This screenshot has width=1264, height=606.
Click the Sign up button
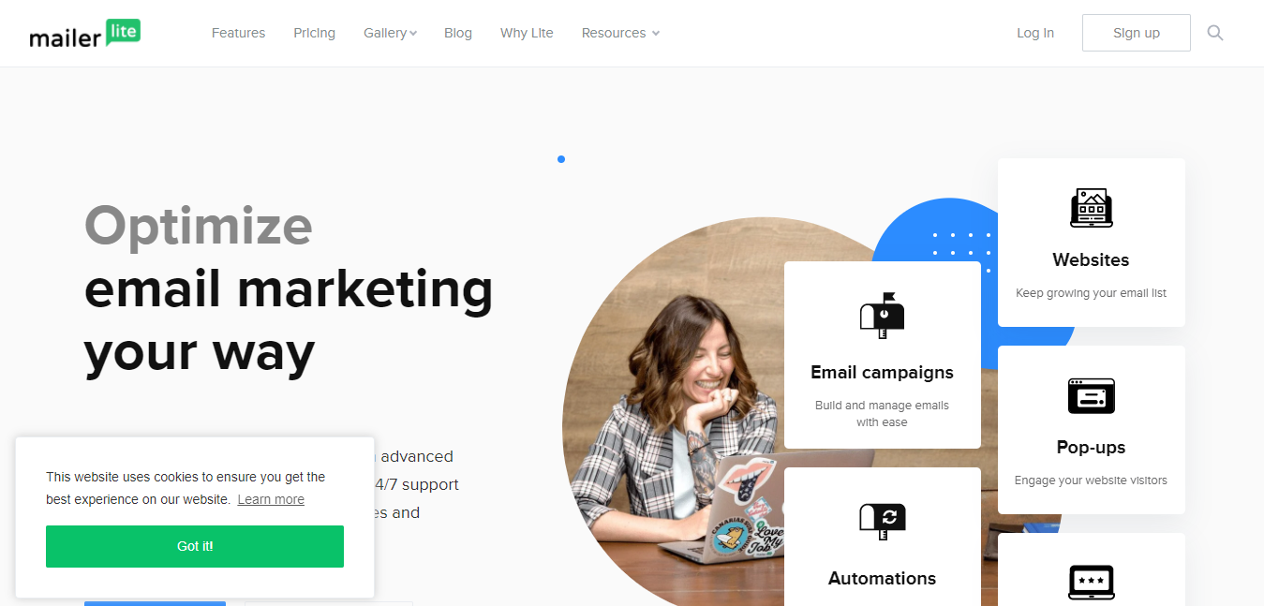(x=1136, y=33)
